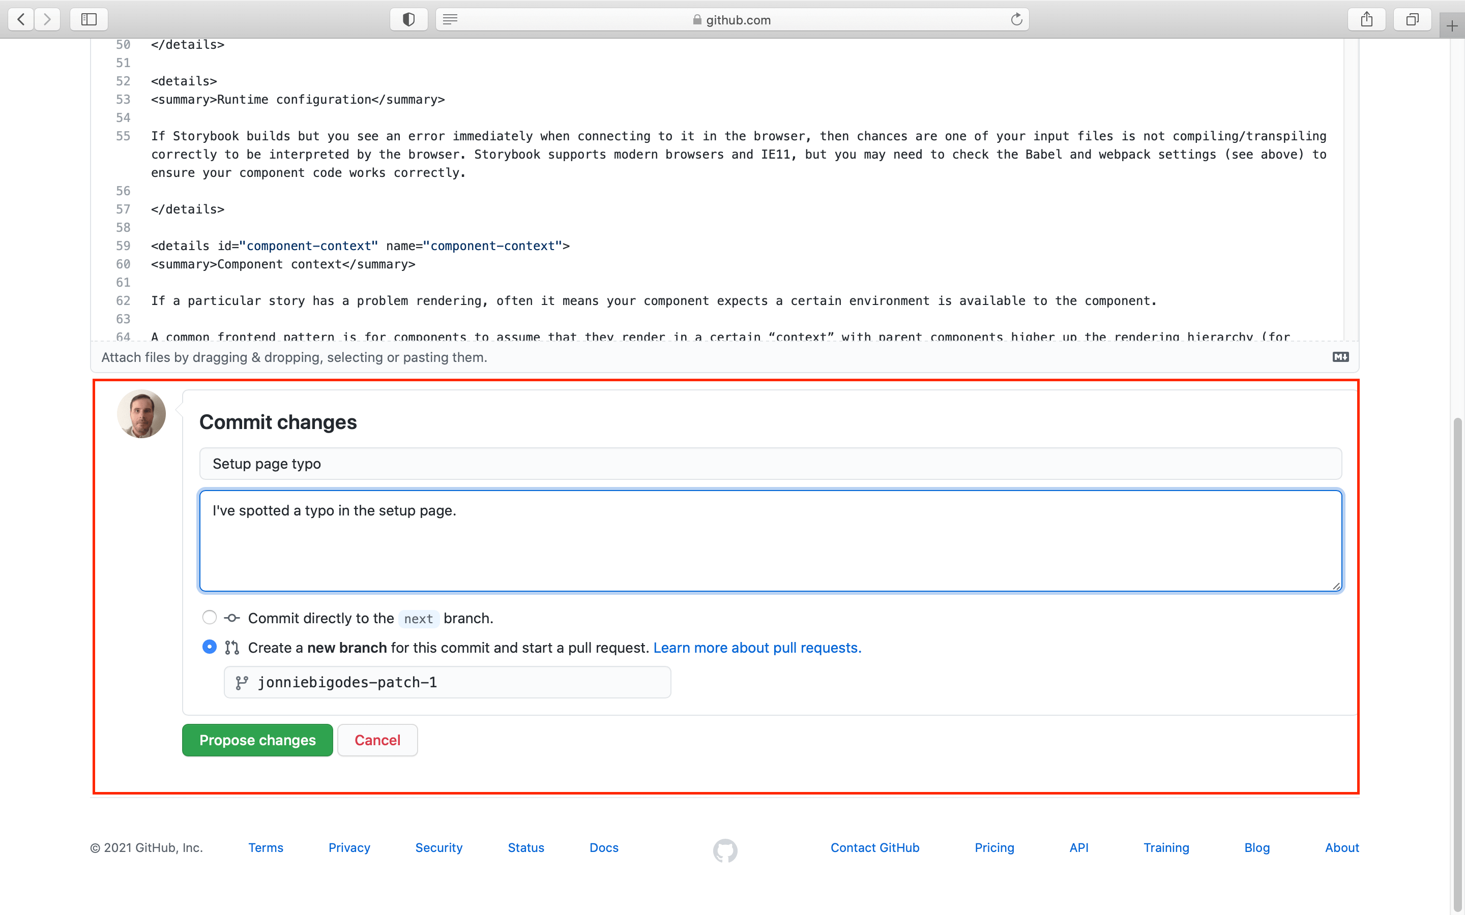Click the Propose changes button

(x=257, y=740)
